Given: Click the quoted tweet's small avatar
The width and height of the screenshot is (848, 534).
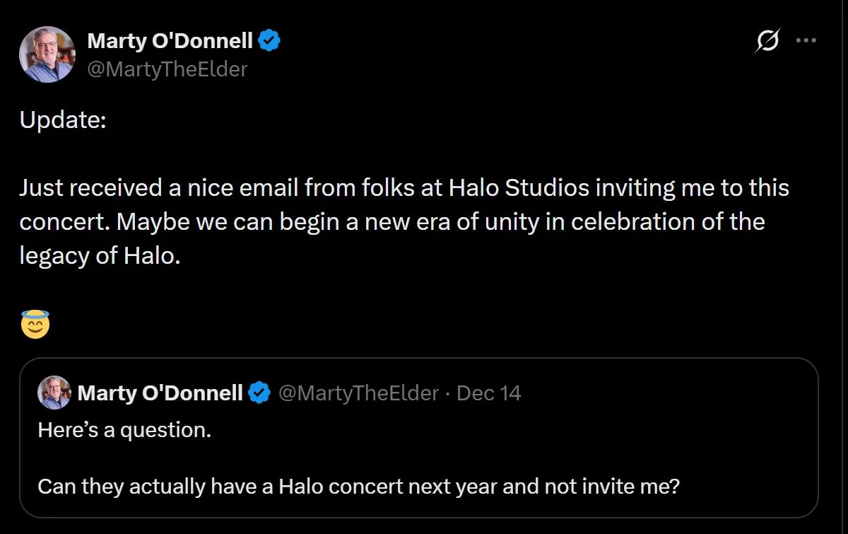Looking at the screenshot, I should tap(54, 393).
